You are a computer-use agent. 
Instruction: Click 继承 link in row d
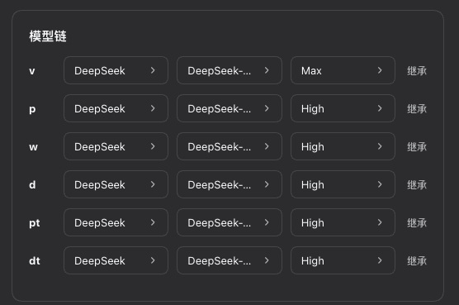417,185
